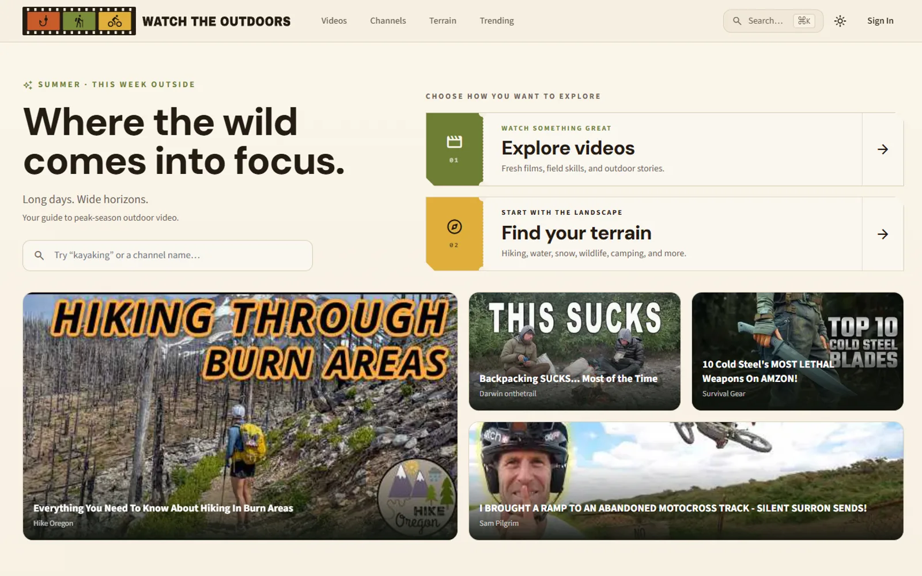Screen dimensions: 922x576
Task: Click the ⌘K shortcut badge
Action: click(x=804, y=21)
